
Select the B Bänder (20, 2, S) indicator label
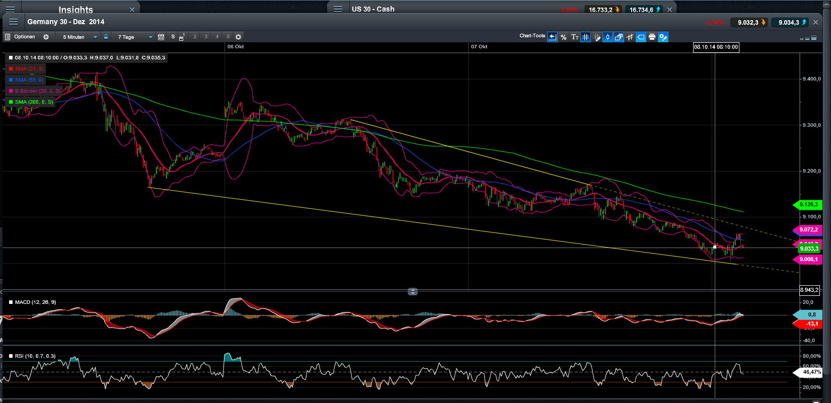[37, 91]
